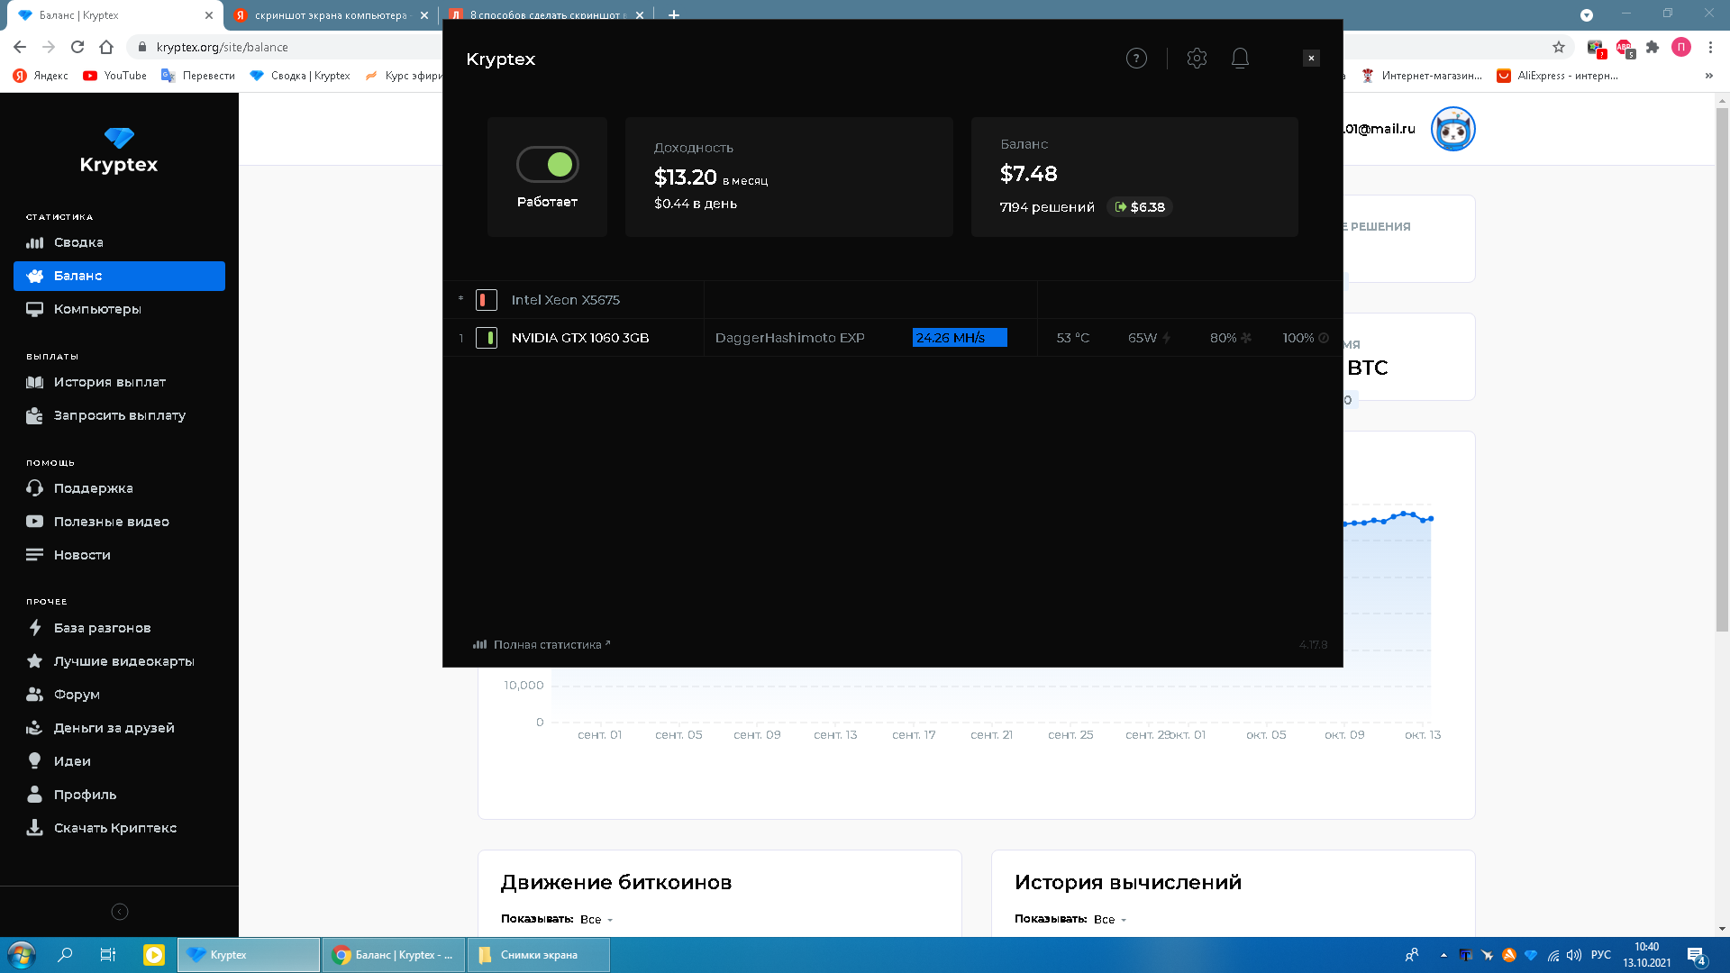1730x973 pixels.
Task: Expand bookmarks overflow chevron
Action: tap(1709, 76)
